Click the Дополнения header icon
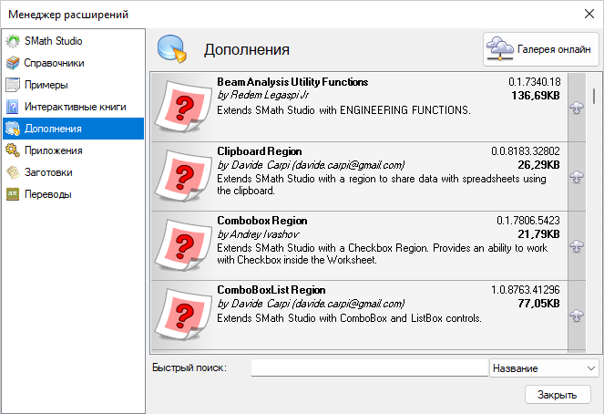604x414 pixels. point(172,49)
